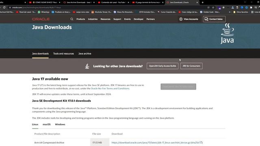This screenshot has width=260, height=146.
Task: Show hidden bookmarks overflow chevron
Action: (x=230, y=12)
